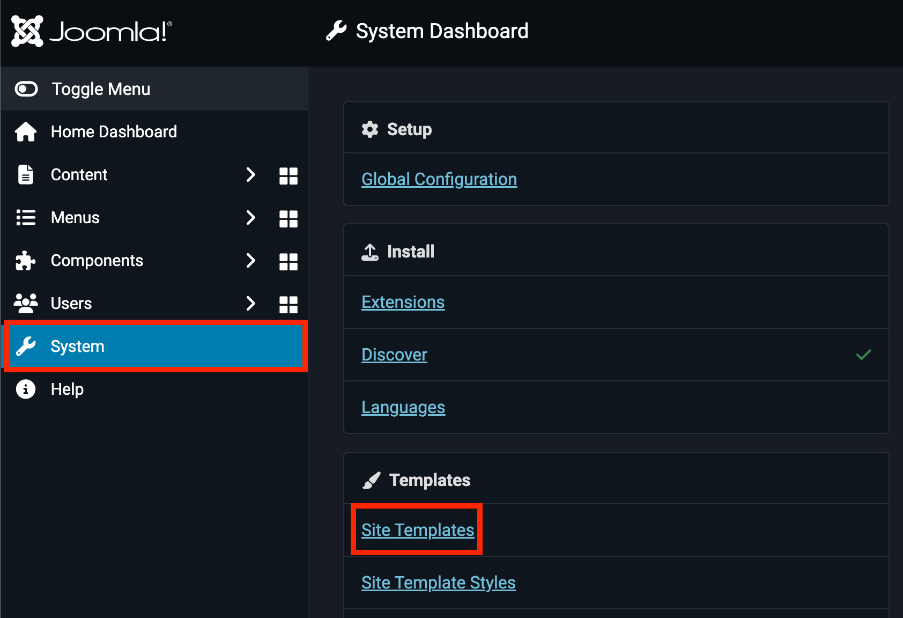Image resolution: width=903 pixels, height=618 pixels.
Task: Open the Install Extensions link
Action: pyautogui.click(x=403, y=302)
